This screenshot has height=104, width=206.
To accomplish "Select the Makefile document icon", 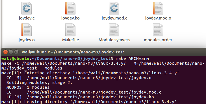I will [70, 30].
